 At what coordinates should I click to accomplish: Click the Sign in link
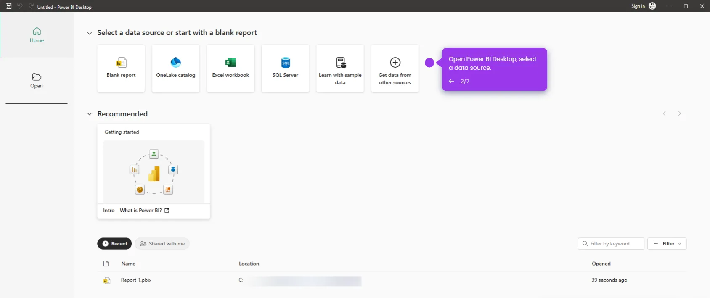(638, 6)
